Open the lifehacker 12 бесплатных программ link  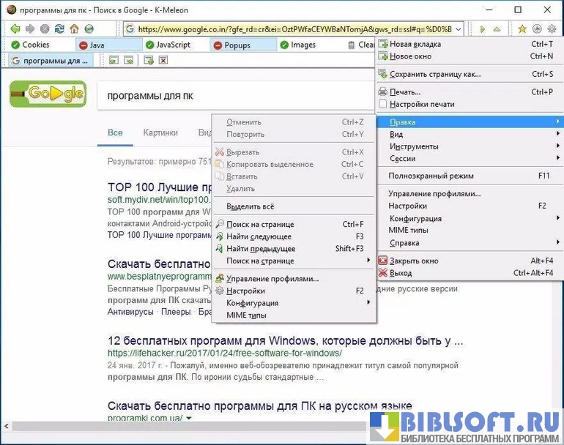pos(285,340)
